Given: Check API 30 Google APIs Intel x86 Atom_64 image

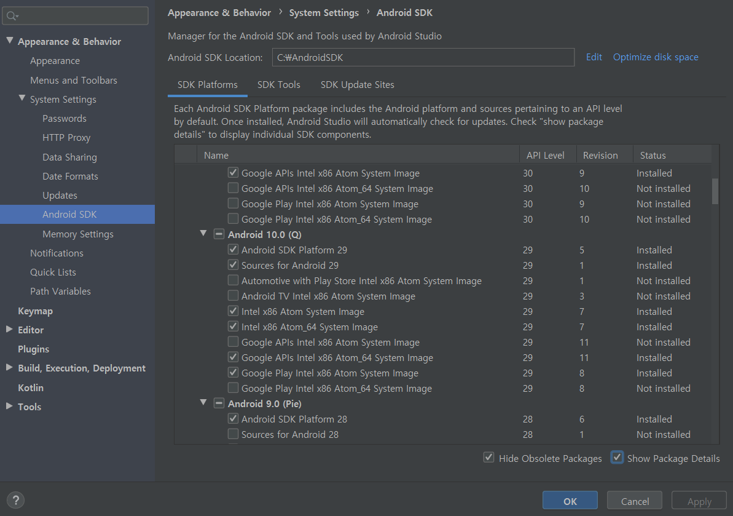Looking at the screenshot, I should click(x=233, y=188).
